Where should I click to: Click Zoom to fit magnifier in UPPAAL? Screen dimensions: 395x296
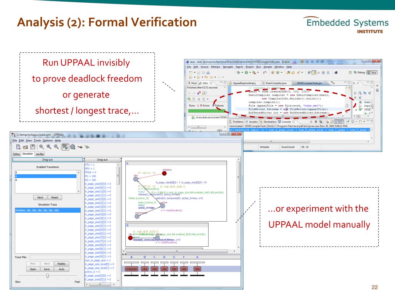pyautogui.click(x=42, y=147)
